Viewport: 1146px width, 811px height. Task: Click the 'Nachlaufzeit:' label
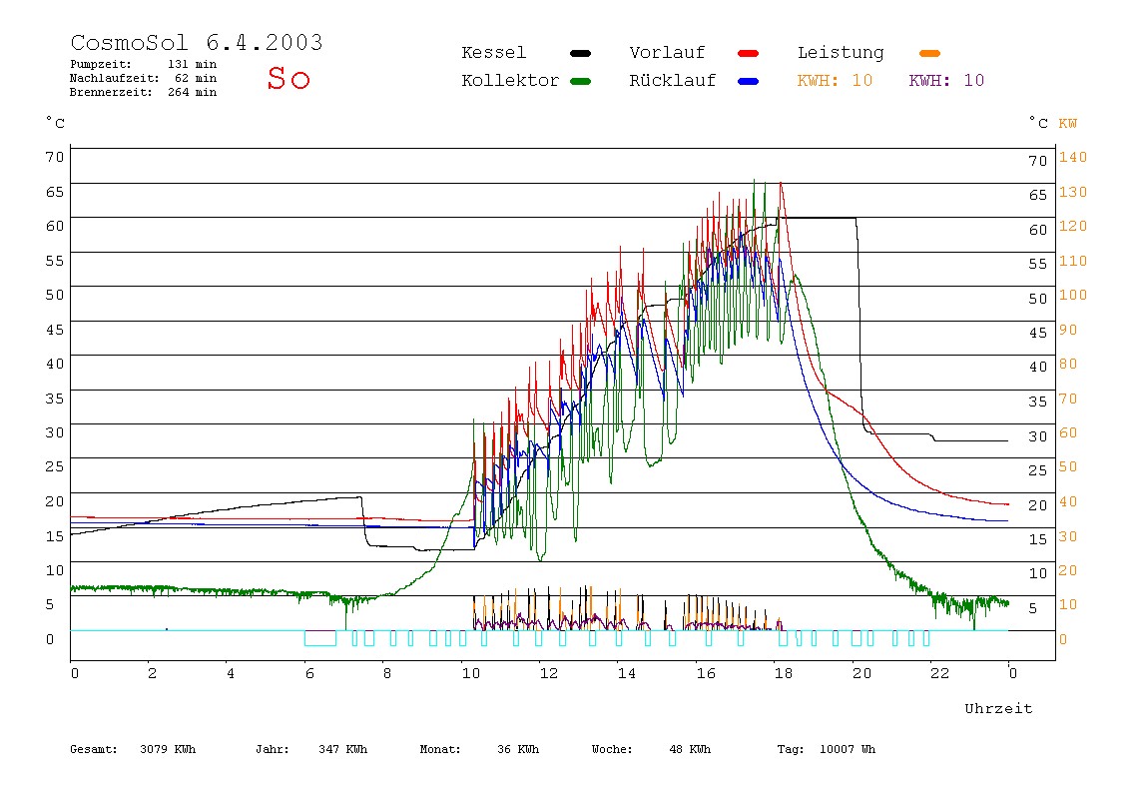(x=114, y=78)
